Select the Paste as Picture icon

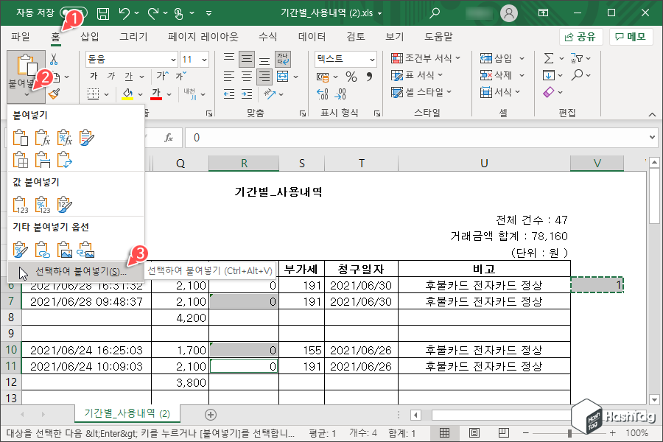click(x=65, y=248)
